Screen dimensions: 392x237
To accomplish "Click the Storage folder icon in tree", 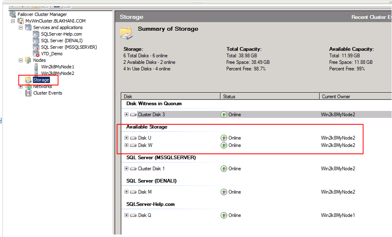I will point(28,80).
